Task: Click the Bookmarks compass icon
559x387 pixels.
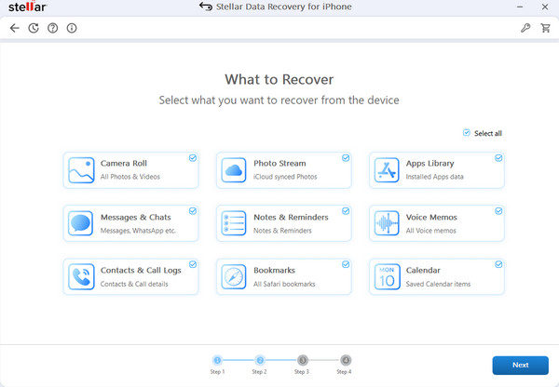Action: (234, 276)
